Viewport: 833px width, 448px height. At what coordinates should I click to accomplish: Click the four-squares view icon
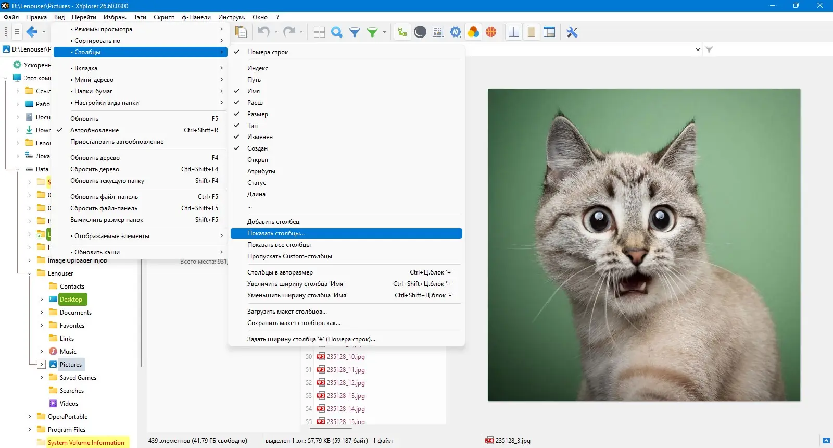tap(319, 32)
